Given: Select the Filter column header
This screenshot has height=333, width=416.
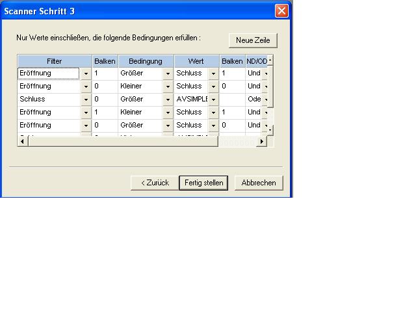Looking at the screenshot, I should tap(54, 61).
